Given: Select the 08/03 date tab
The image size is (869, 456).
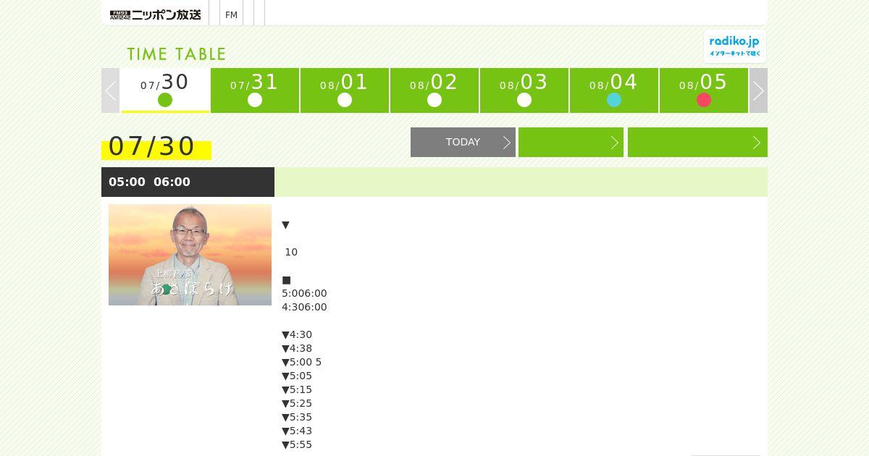Looking at the screenshot, I should point(524,90).
